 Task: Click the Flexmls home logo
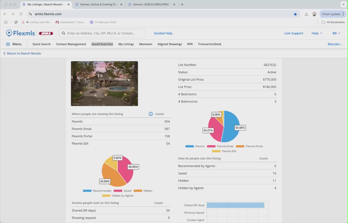click(x=20, y=33)
